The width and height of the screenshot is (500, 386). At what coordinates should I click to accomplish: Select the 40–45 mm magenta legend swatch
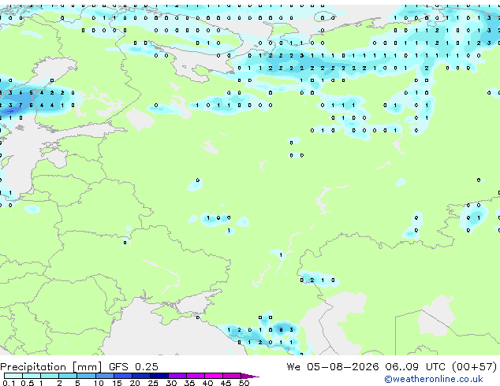[214, 376]
